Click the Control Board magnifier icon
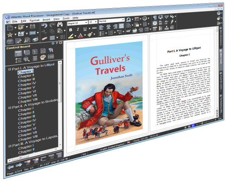The width and height of the screenshot is (226, 181). tap(27, 59)
